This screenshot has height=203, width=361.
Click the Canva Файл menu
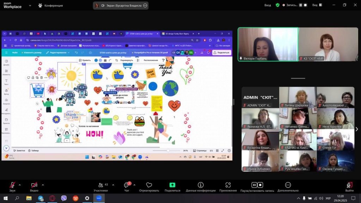(15, 53)
